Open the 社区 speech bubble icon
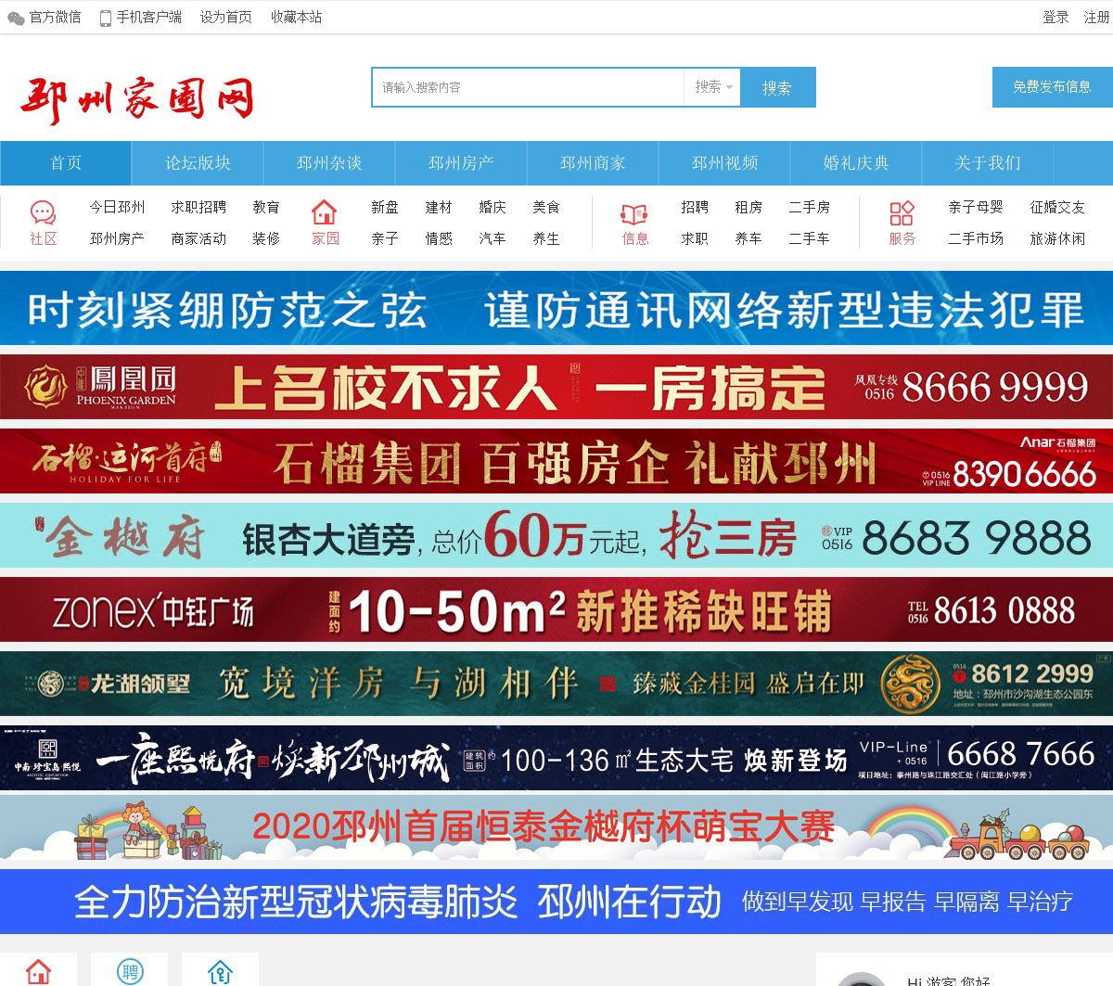This screenshot has height=986, width=1113. tap(43, 213)
